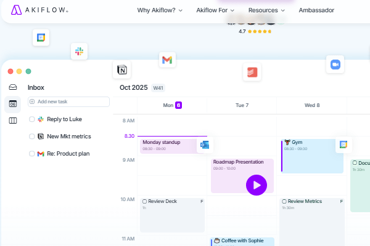
Task: Open the Monday standup event
Action: click(x=168, y=145)
